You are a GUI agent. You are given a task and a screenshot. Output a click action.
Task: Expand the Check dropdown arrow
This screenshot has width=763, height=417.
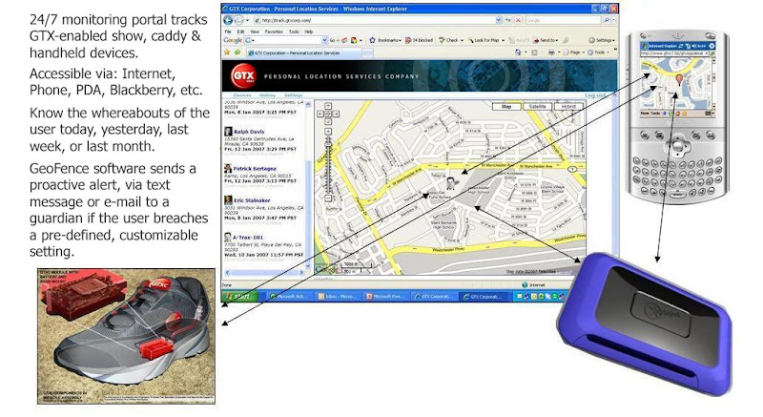click(x=462, y=41)
